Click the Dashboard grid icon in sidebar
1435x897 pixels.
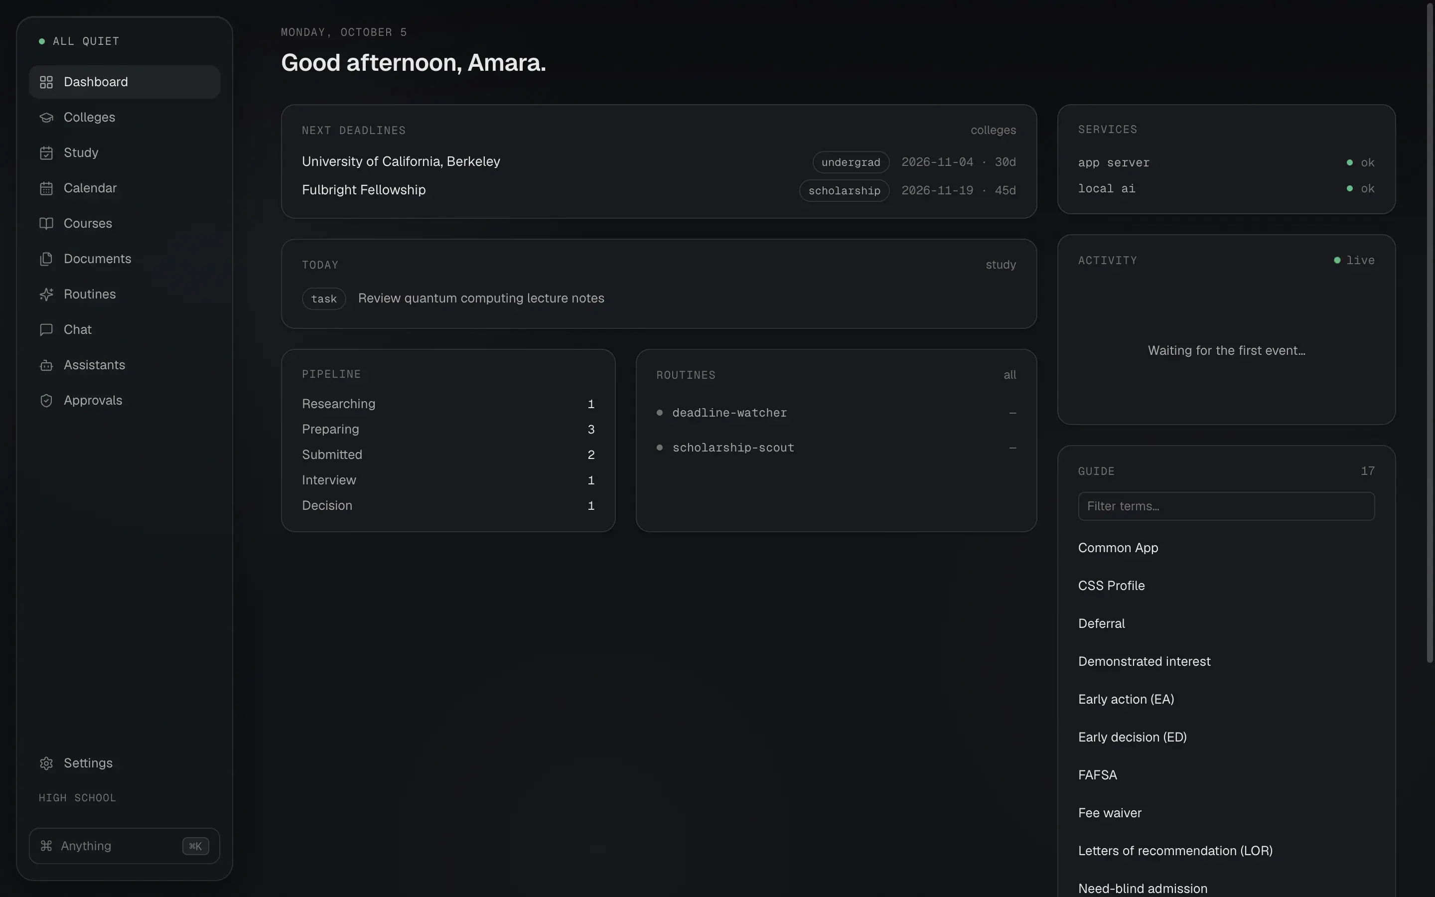tap(46, 82)
